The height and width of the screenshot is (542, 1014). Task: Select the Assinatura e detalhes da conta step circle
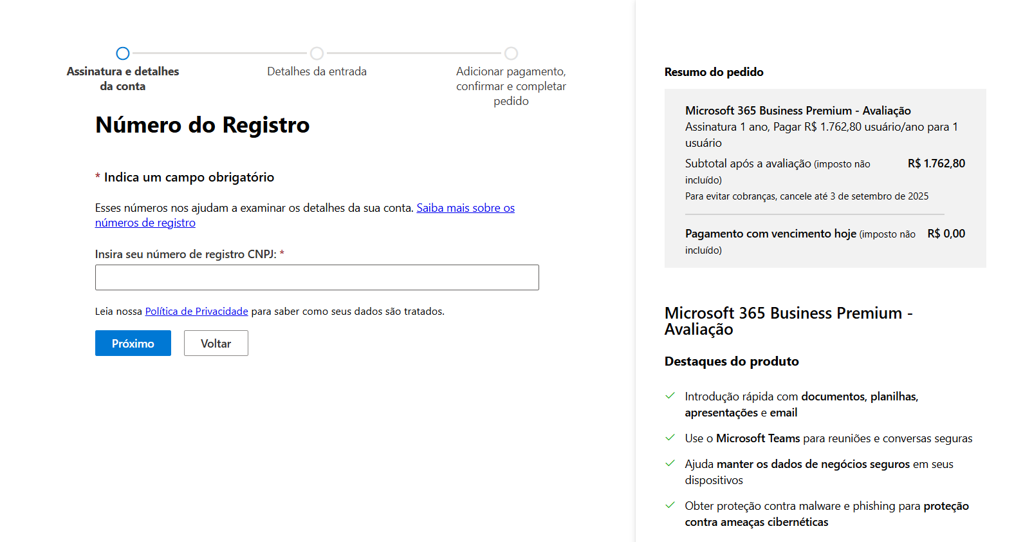(123, 53)
